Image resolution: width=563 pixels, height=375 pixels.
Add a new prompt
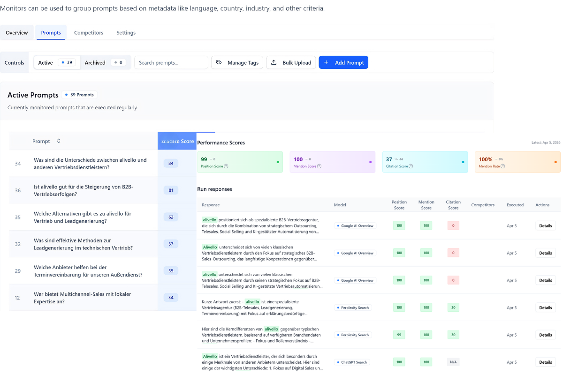coord(343,63)
